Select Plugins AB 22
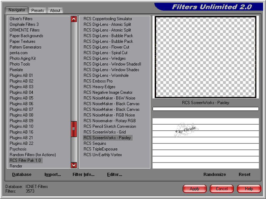This screenshot has height=199, width=266. click(x=21, y=143)
